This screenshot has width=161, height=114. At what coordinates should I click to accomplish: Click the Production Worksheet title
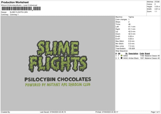coord(15,2)
